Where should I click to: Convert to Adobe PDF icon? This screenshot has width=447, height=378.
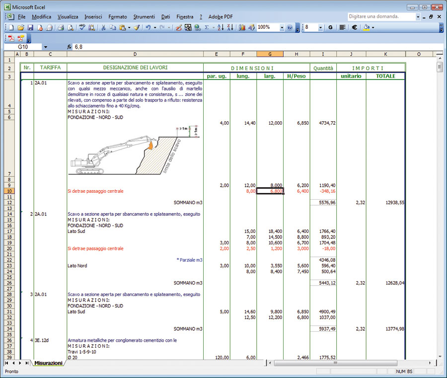tap(11, 38)
